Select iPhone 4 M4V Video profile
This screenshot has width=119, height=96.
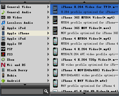point(84,83)
